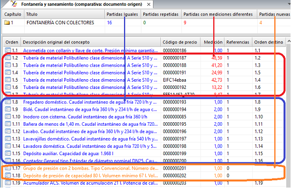Image resolution: width=291 pixels, height=188 pixels.
Task: Sort by the Orden column header
Action: pos(12,42)
